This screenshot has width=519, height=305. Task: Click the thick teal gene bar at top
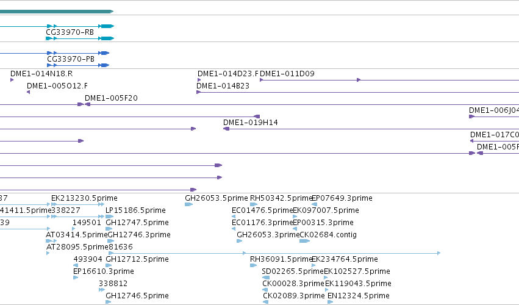tap(57, 12)
